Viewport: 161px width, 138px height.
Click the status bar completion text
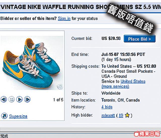[4, 136]
